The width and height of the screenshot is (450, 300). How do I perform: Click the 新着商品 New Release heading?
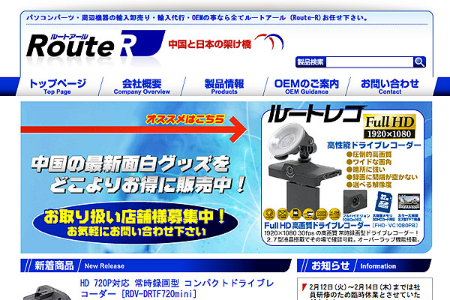[156, 265]
